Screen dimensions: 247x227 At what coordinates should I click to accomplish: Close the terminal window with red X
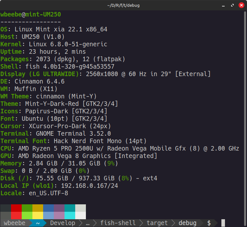pos(241,6)
